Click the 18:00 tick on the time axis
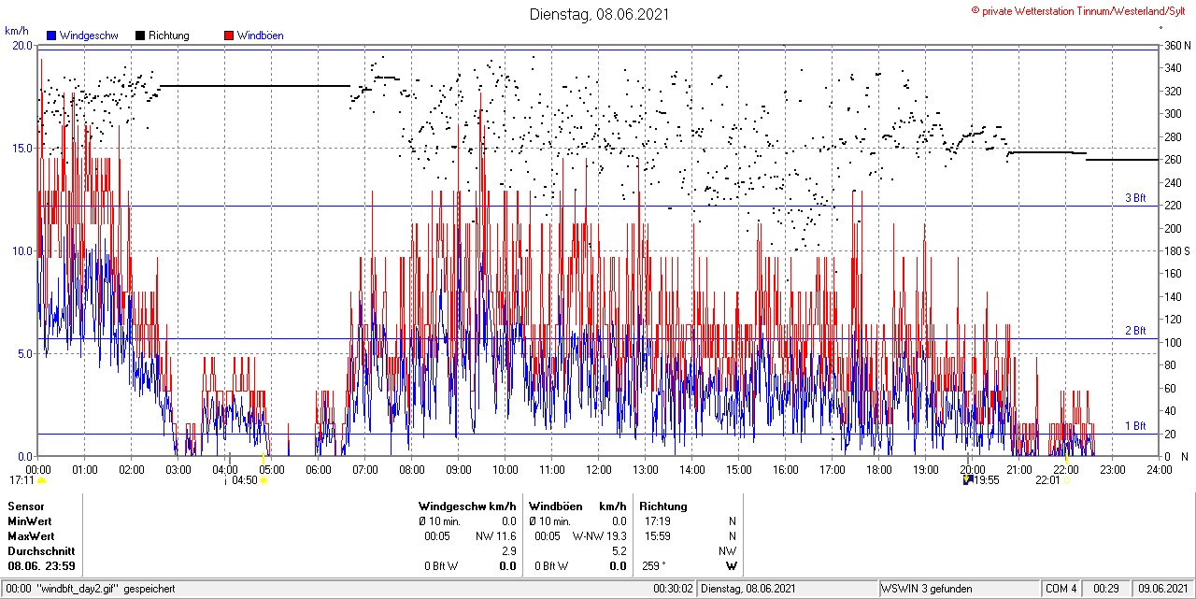 879,469
